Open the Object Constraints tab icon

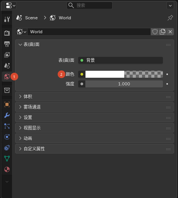tap(7, 148)
